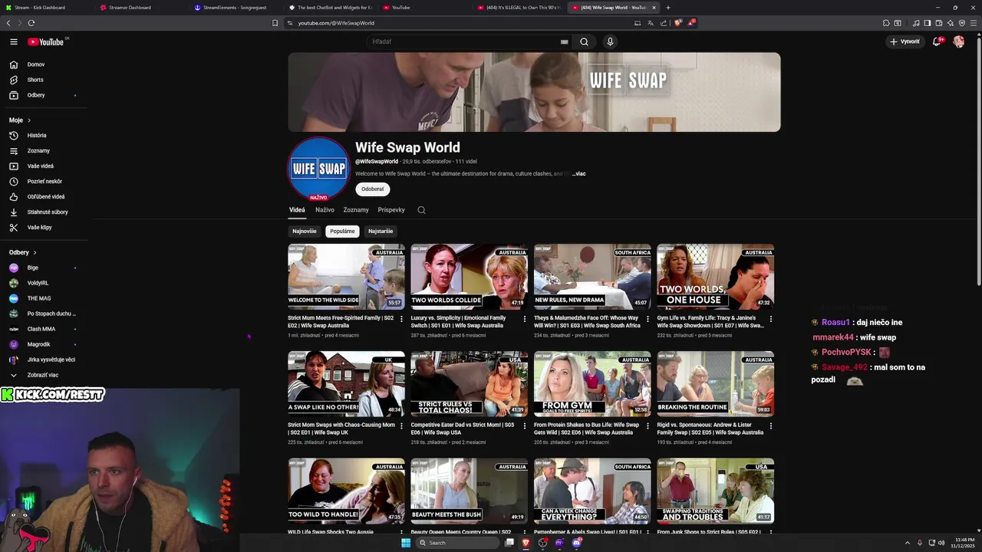Open the Windows Start button

tap(406, 543)
